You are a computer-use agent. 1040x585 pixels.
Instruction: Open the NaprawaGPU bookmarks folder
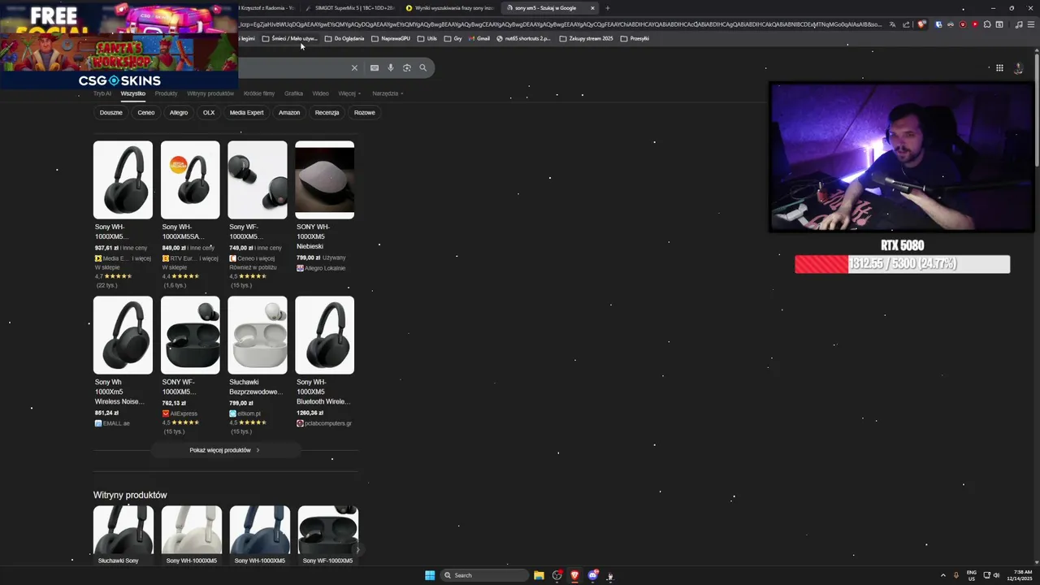tap(391, 38)
